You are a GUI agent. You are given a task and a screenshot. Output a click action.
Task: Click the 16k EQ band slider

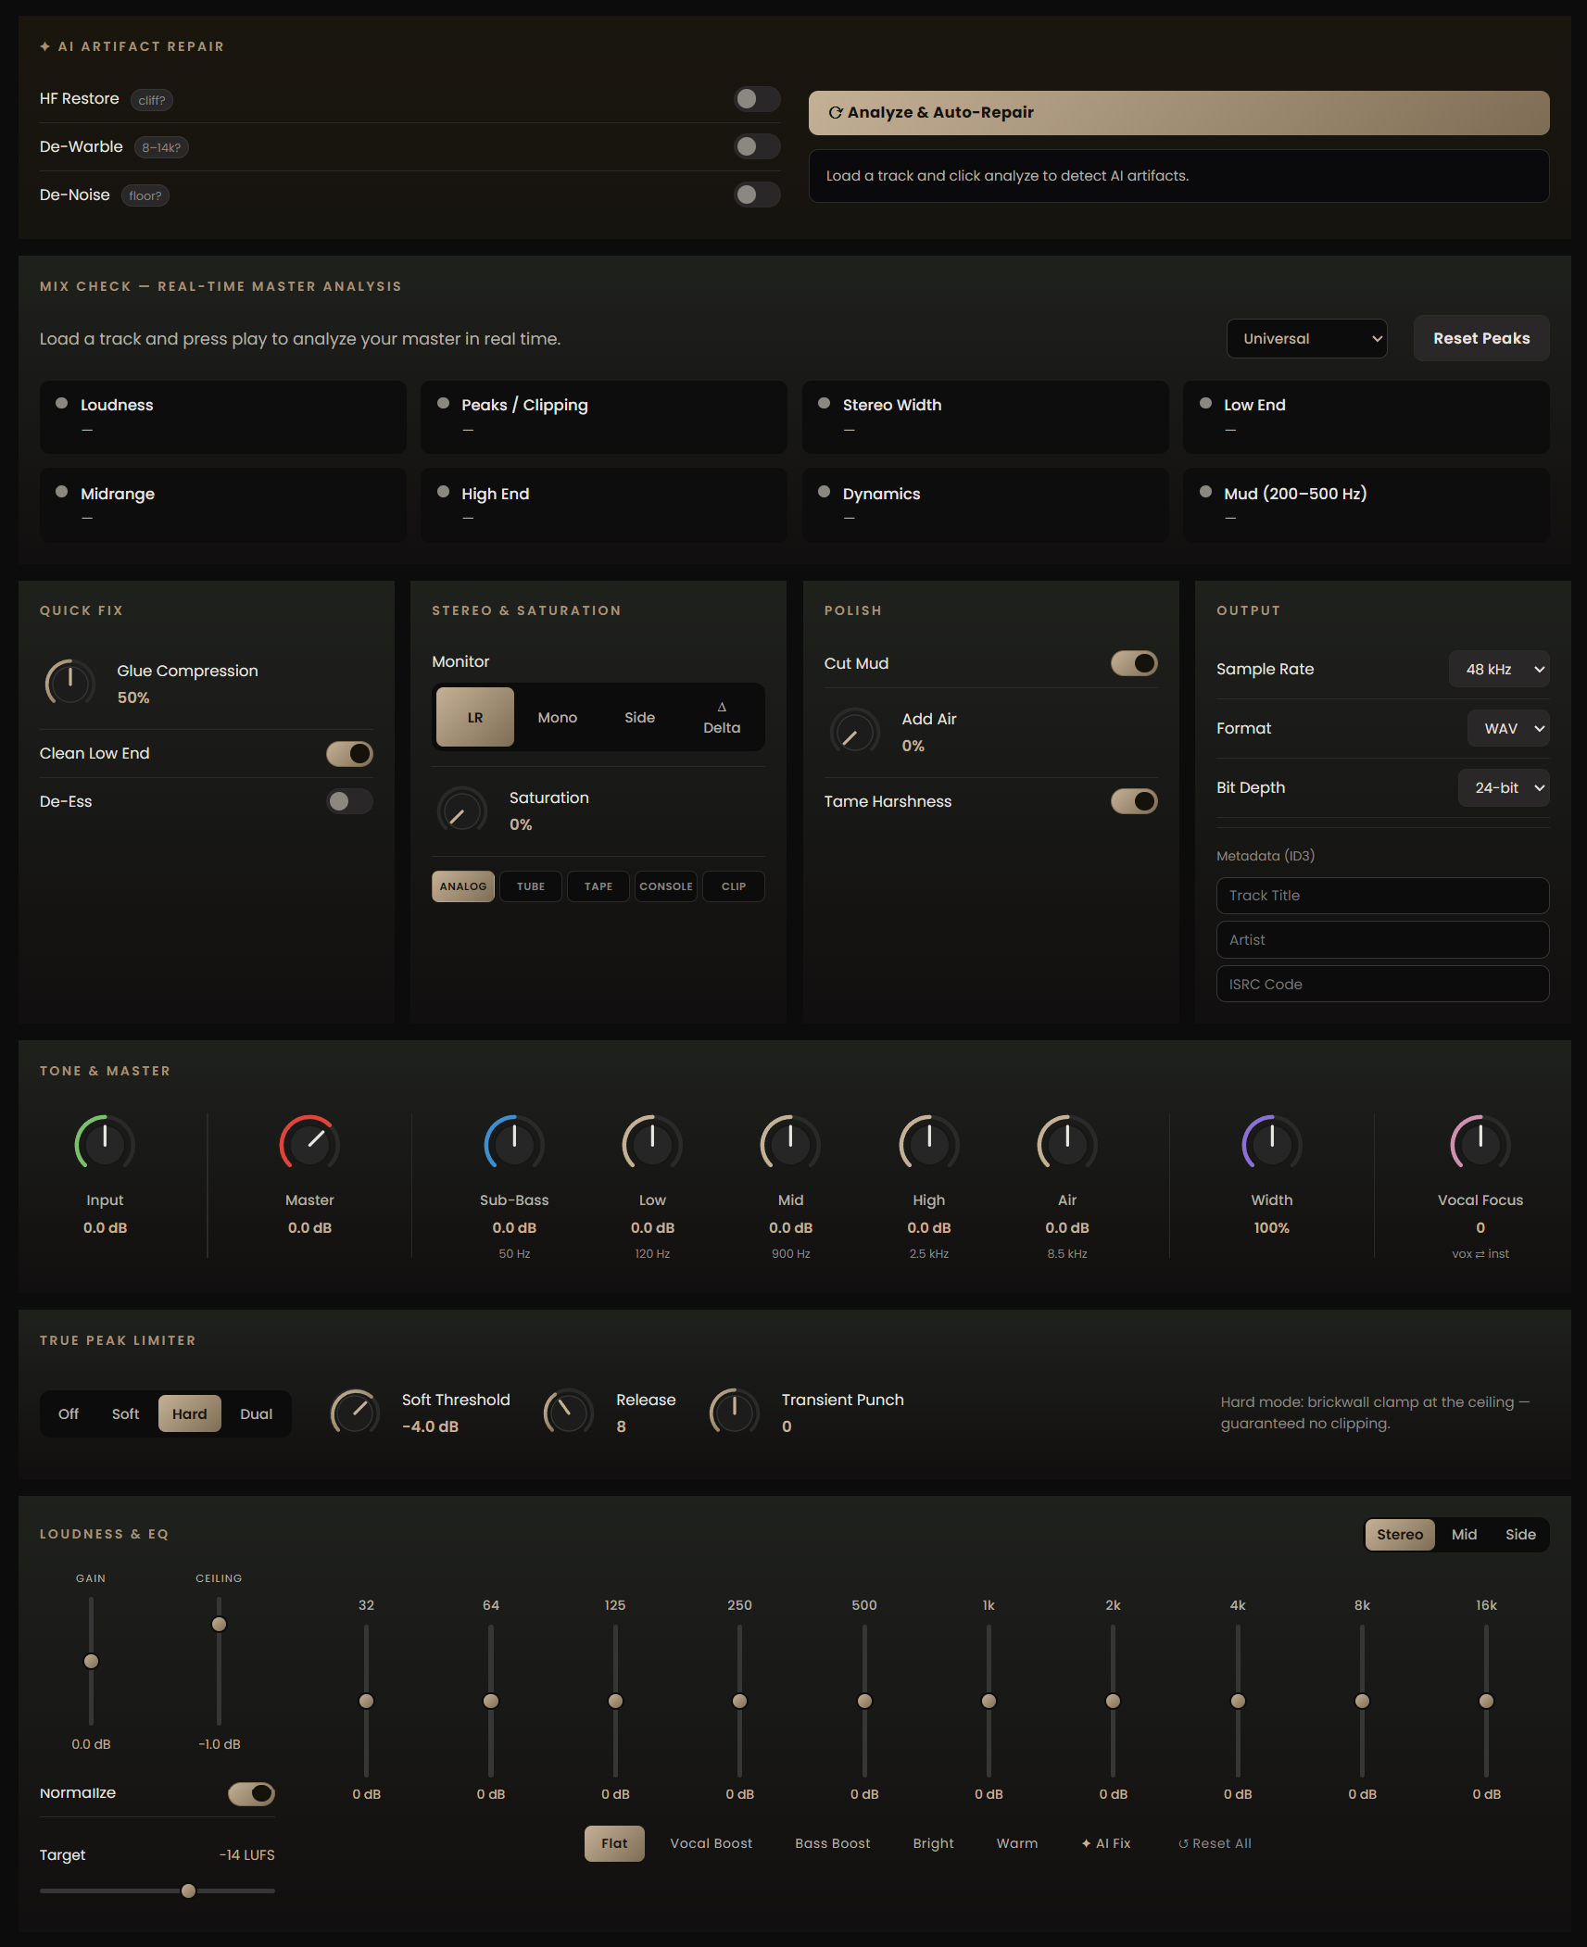click(x=1486, y=1702)
